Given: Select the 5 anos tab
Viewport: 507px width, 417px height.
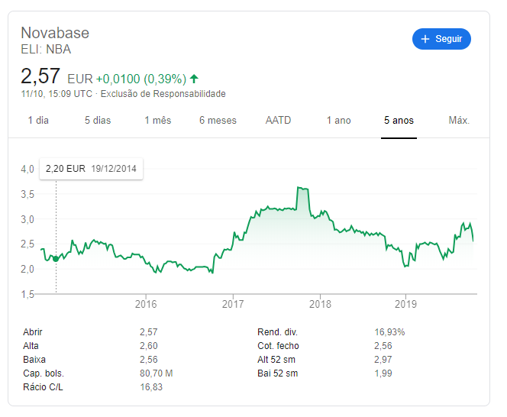Looking at the screenshot, I should click(x=399, y=121).
